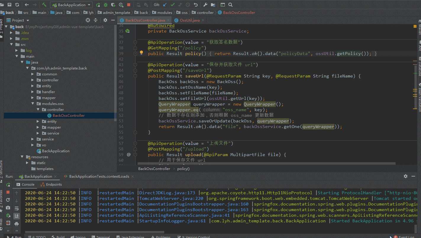Expand the 'vo' package in project tree
Viewport: 421px width, 238px height.
click(x=33, y=145)
